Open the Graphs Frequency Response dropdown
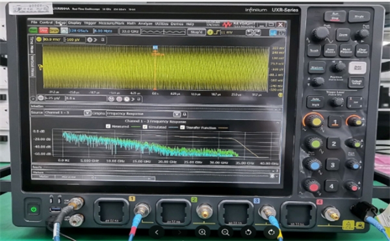390x241 pixels. click(x=177, y=114)
